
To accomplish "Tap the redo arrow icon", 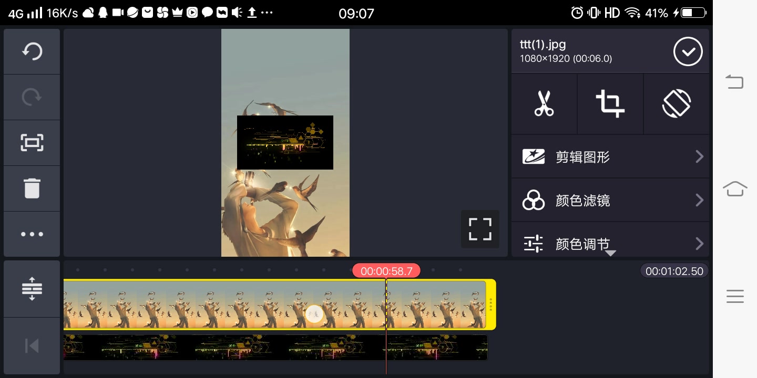I will (32, 97).
